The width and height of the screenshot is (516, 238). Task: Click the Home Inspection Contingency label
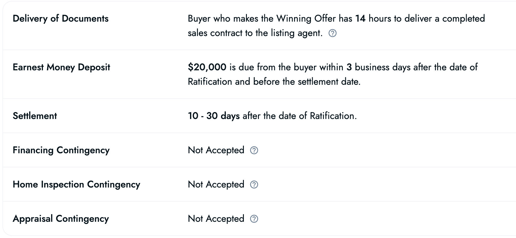click(x=76, y=185)
